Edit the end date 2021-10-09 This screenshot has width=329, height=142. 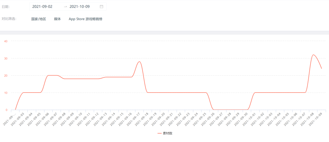[80, 6]
